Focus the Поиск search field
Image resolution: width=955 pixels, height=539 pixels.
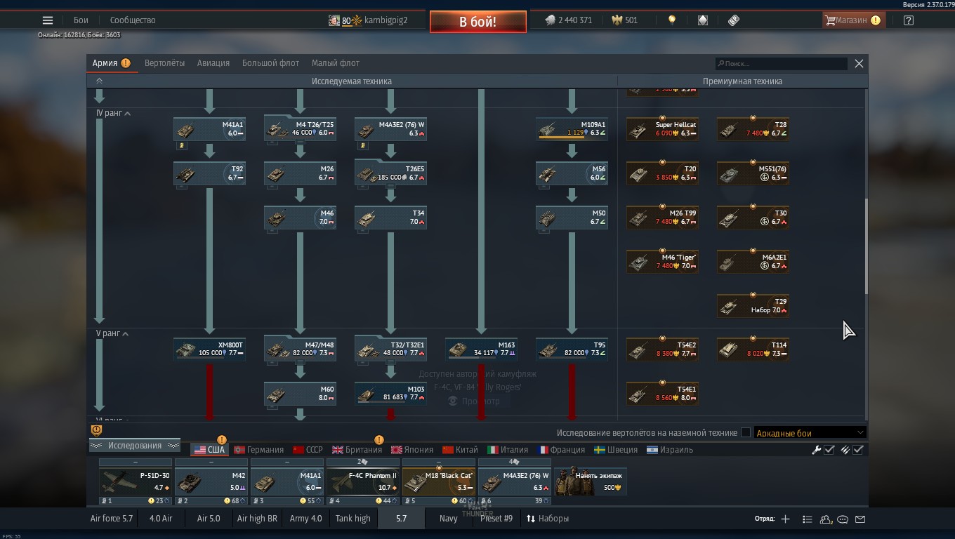click(x=781, y=64)
